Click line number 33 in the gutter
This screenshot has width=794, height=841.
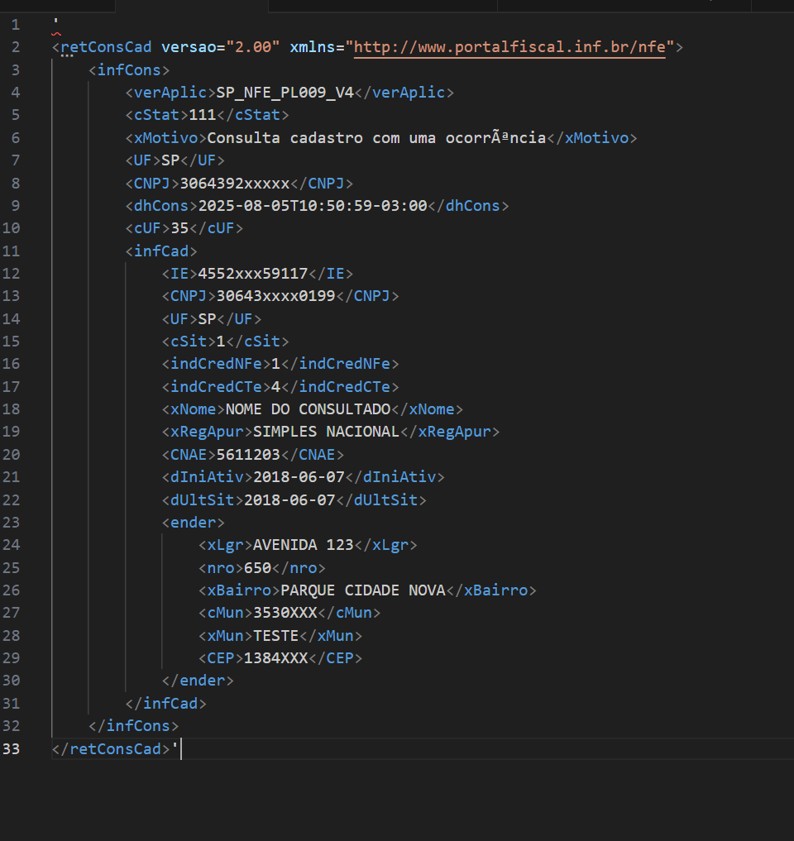[12, 748]
